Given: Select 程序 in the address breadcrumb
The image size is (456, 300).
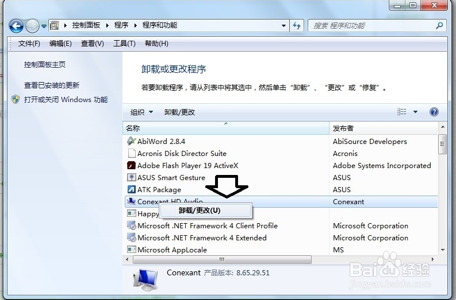Looking at the screenshot, I should pos(121,25).
